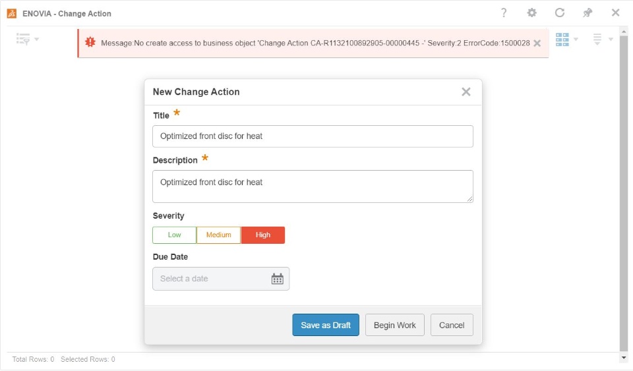Viewport: 633px width, 371px height.
Task: Click Save as Draft button
Action: tap(326, 325)
